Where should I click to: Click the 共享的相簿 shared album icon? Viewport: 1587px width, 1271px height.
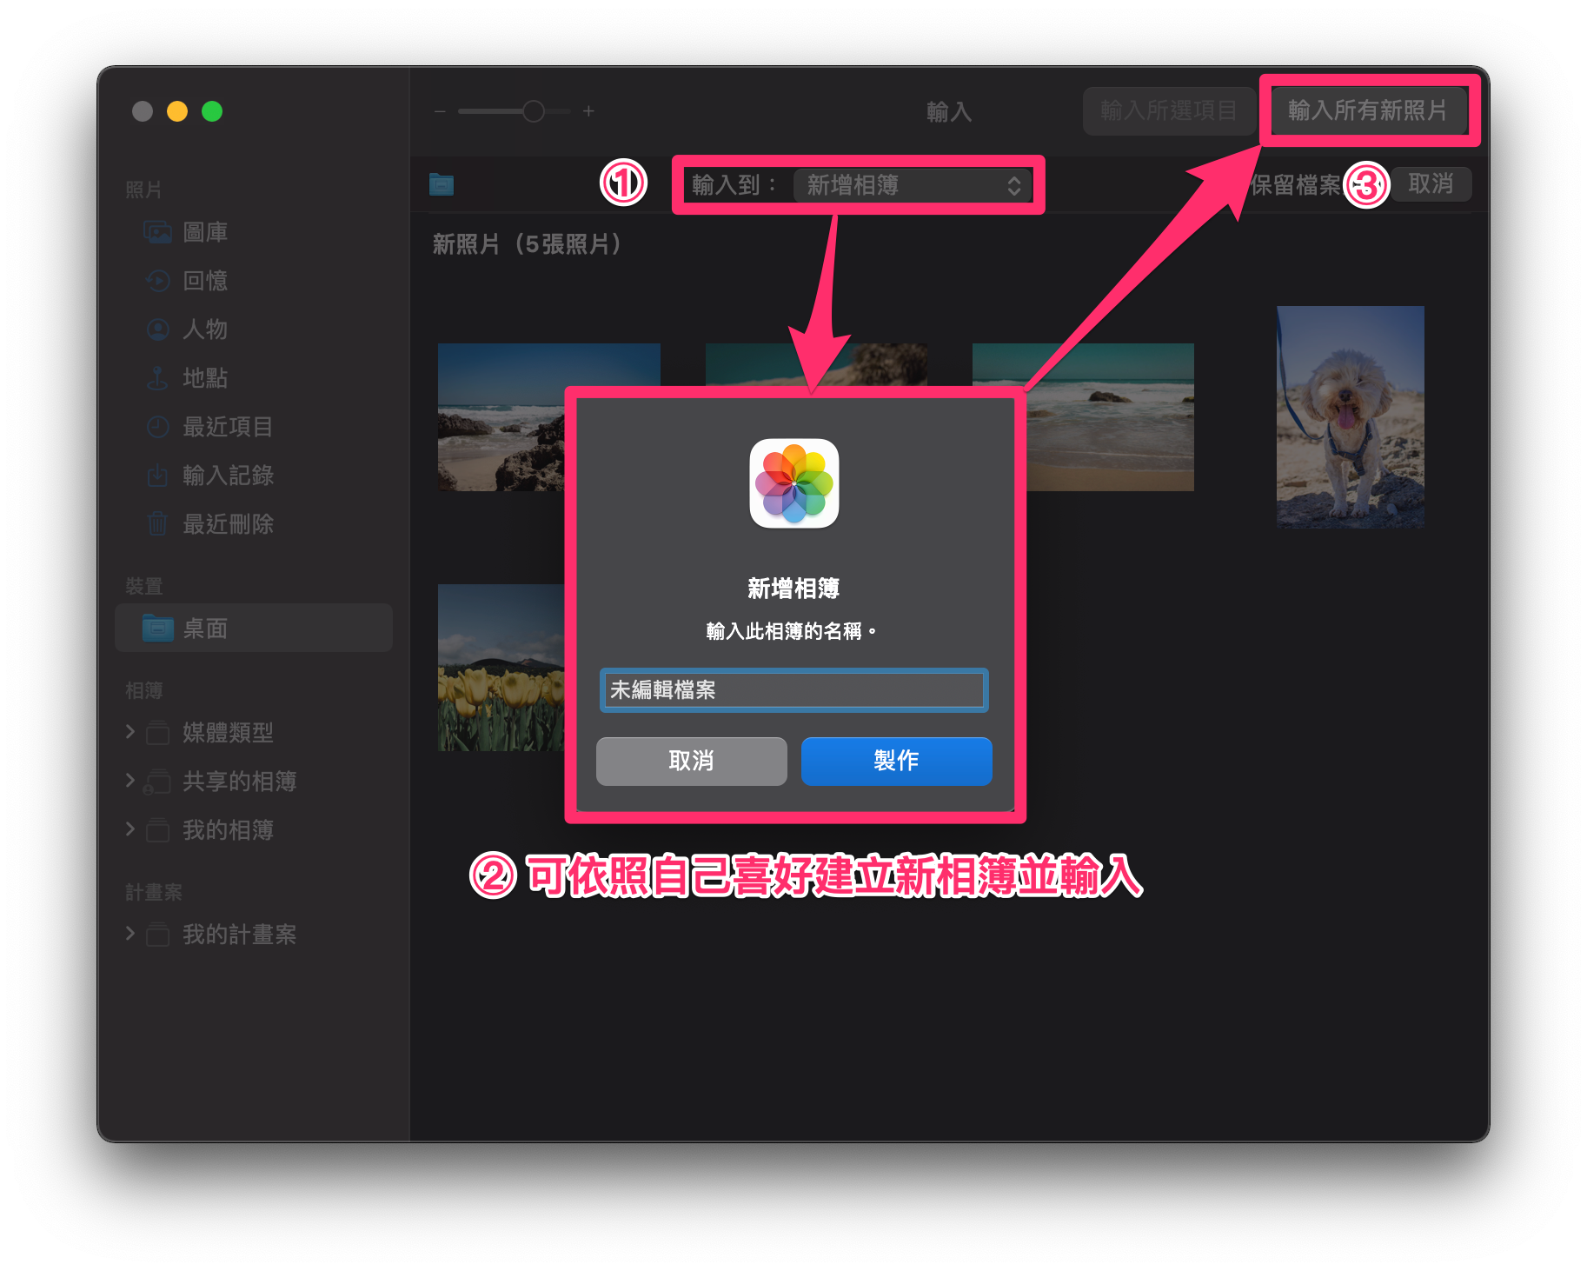156,782
